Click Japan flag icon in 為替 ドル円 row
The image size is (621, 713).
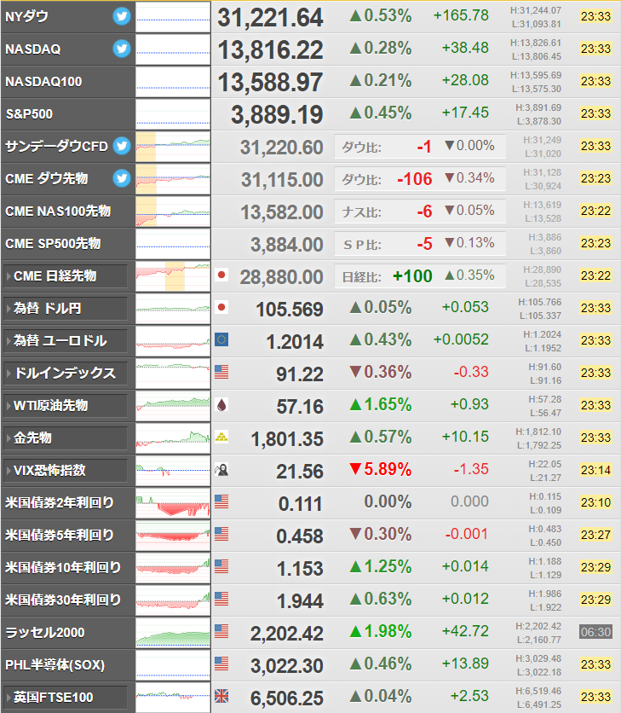pos(221,307)
